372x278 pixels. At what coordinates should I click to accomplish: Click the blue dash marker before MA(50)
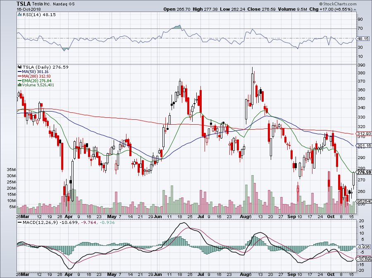pos(20,72)
